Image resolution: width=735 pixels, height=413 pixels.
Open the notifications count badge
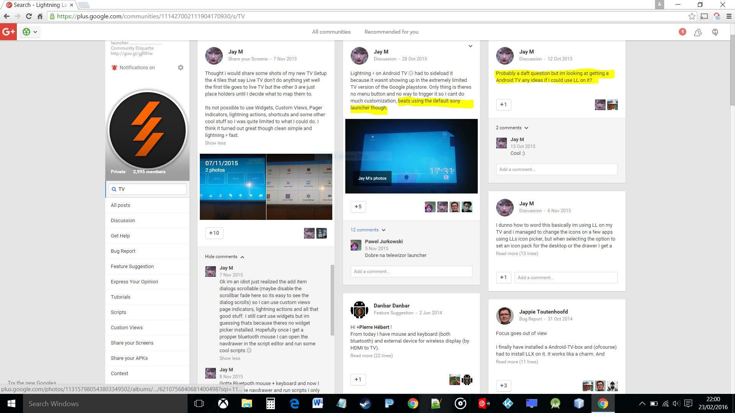(x=682, y=32)
